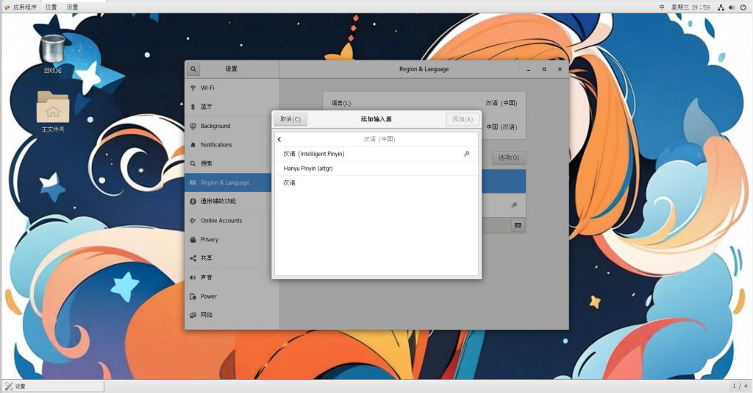Image resolution: width=753 pixels, height=393 pixels.
Task: Open the 位置 places menu
Action: (51, 7)
